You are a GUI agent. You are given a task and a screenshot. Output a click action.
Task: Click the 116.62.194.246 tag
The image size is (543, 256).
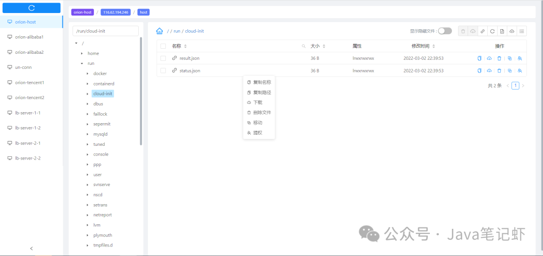tap(116, 12)
